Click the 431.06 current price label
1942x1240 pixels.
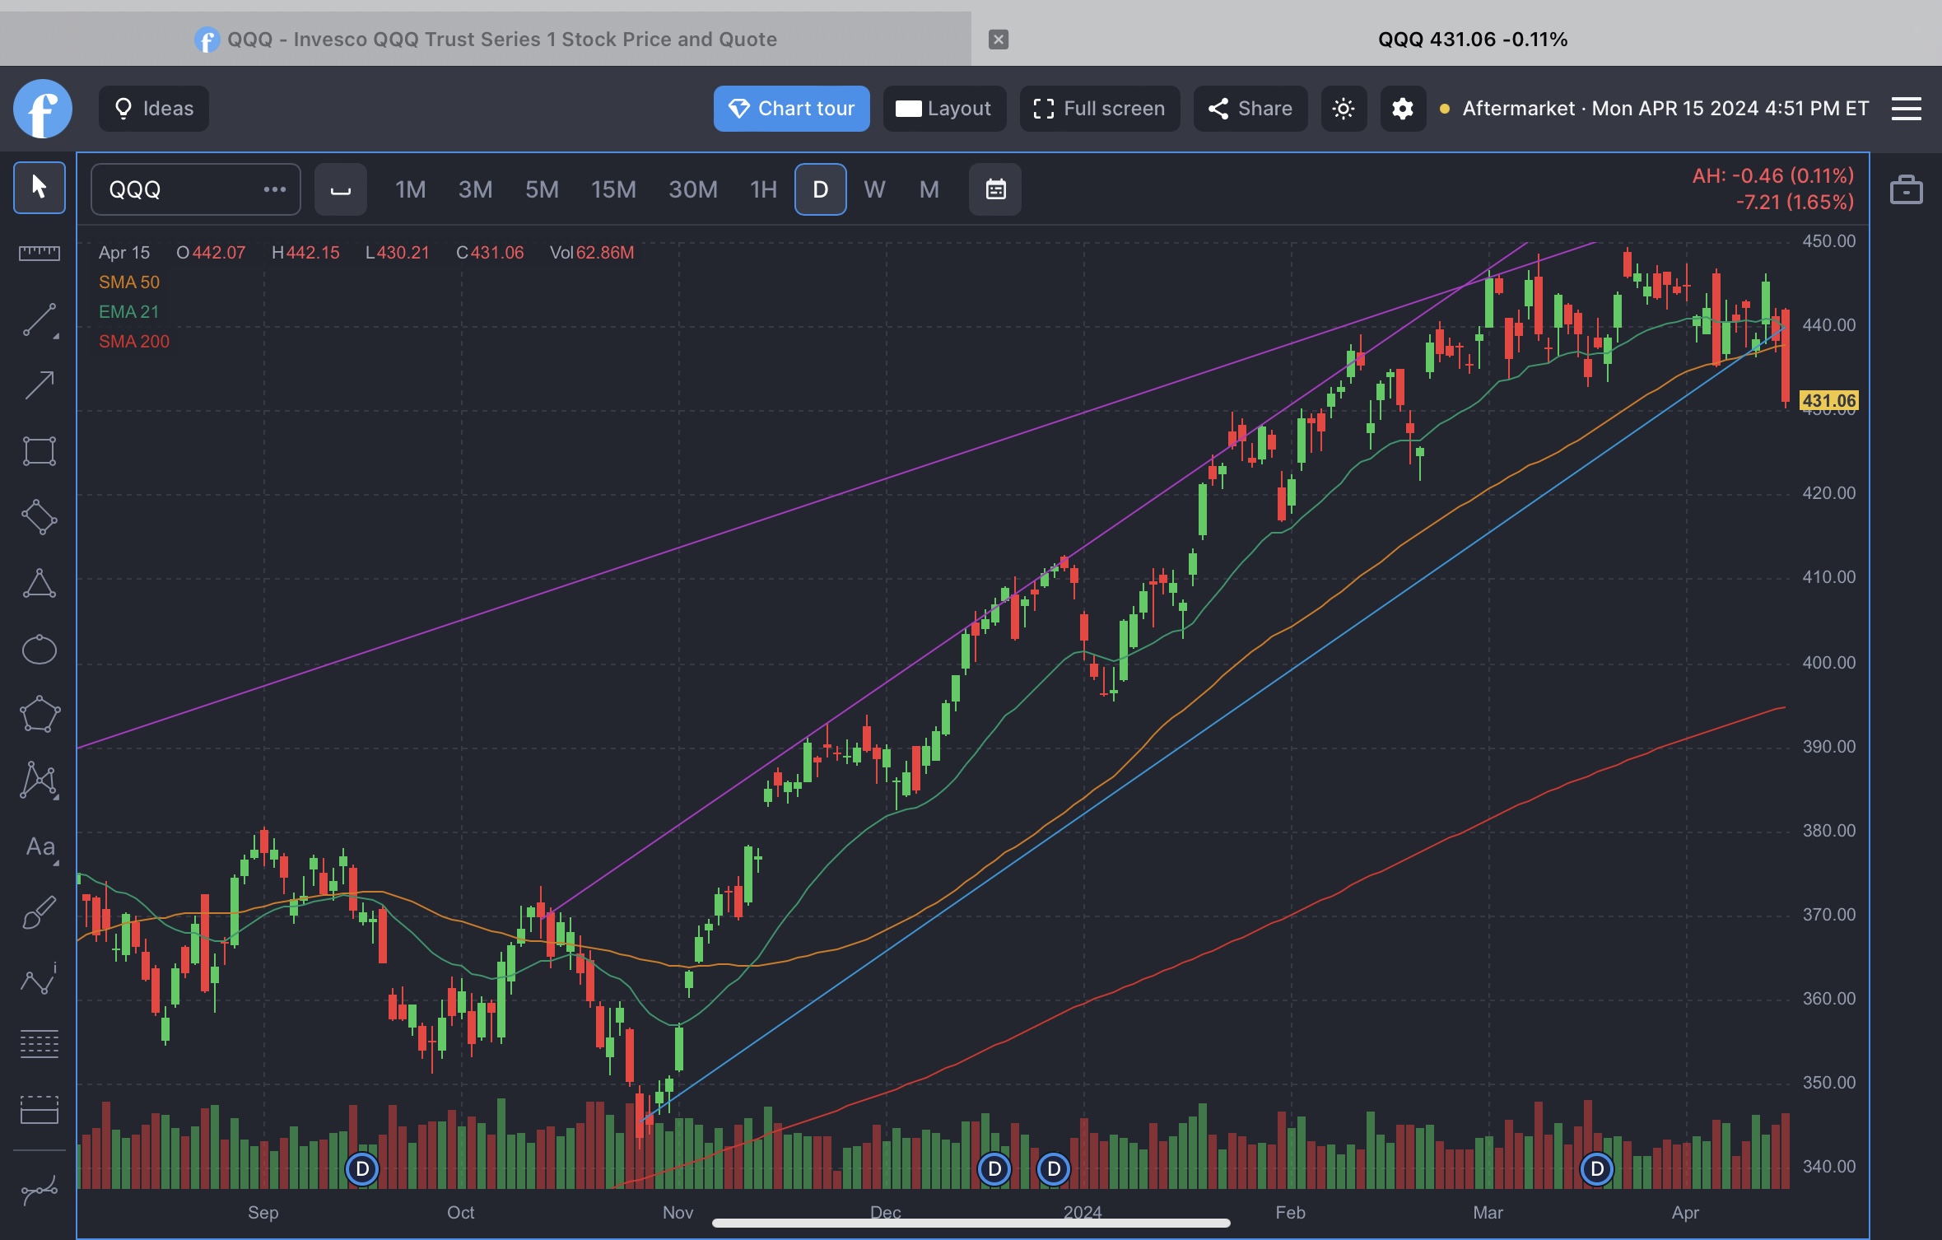(x=1828, y=401)
